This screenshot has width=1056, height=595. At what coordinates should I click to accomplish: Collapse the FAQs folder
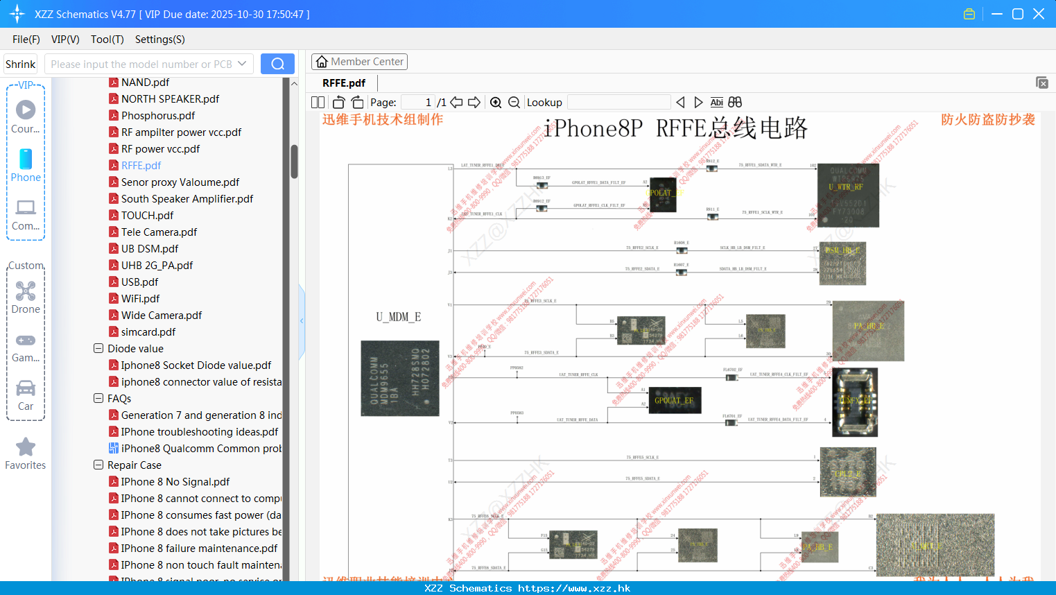pos(98,398)
